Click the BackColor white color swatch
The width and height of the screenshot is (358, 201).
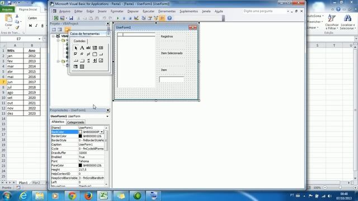tap(81, 132)
